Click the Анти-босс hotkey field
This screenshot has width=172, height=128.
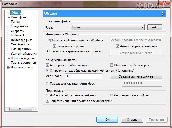coord(83,76)
